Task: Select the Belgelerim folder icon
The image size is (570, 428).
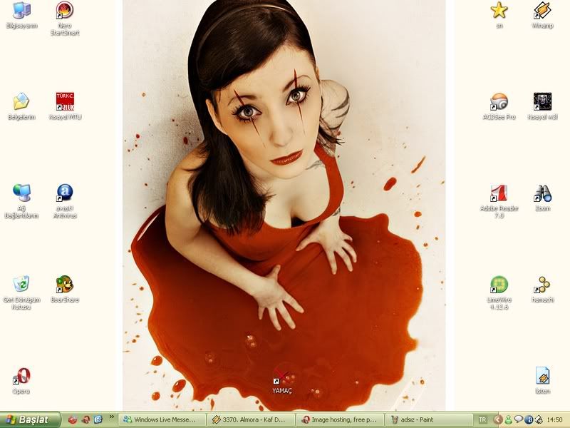Action: pos(21,102)
